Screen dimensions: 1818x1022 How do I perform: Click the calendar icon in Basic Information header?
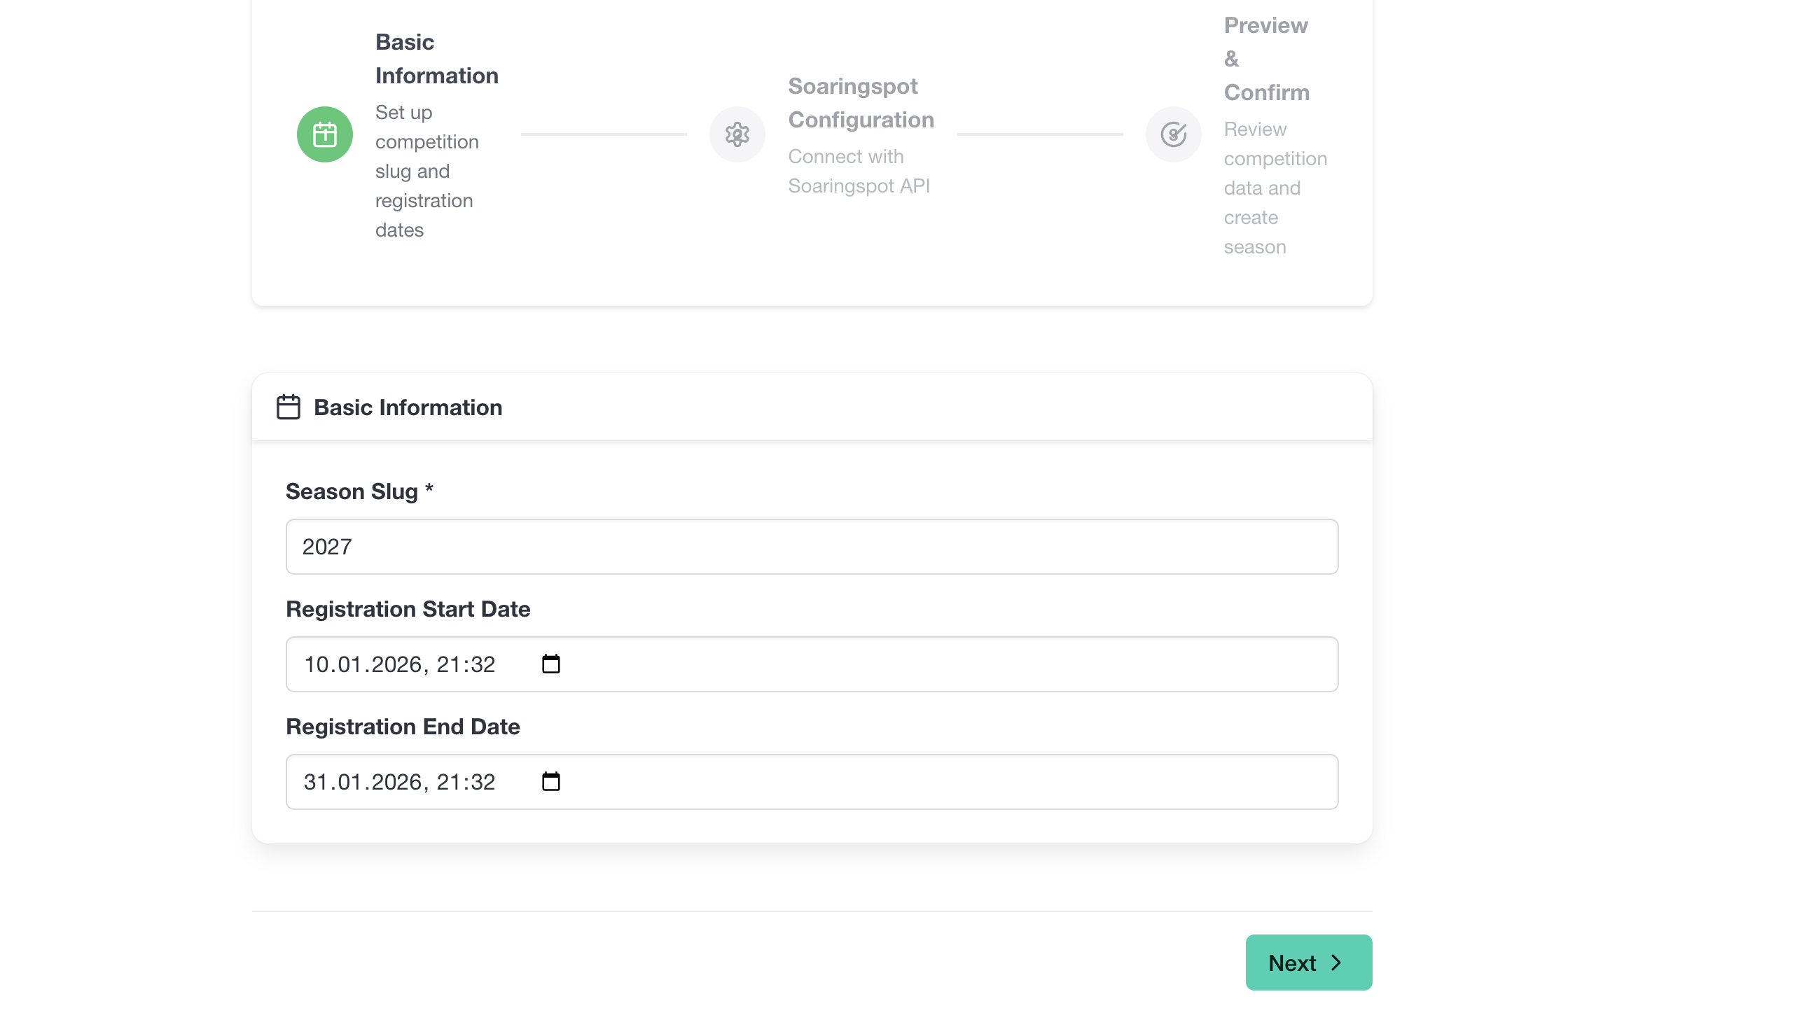click(288, 407)
